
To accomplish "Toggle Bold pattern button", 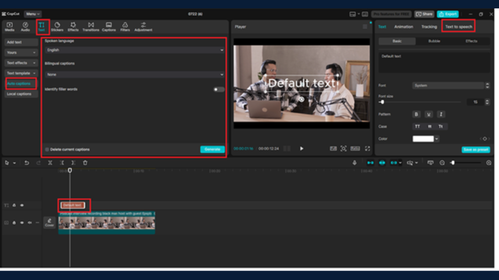I will (416, 114).
